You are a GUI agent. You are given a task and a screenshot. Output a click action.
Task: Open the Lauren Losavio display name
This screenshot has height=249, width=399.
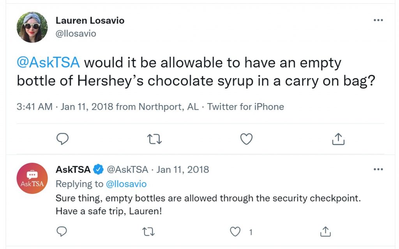pos(90,20)
